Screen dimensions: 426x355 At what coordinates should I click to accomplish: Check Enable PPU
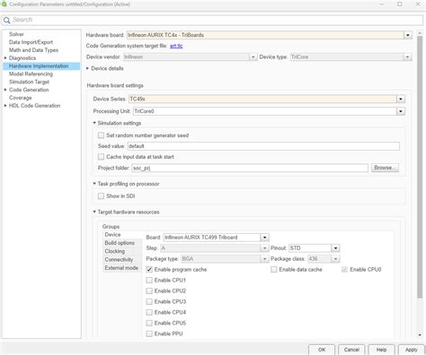coord(149,333)
